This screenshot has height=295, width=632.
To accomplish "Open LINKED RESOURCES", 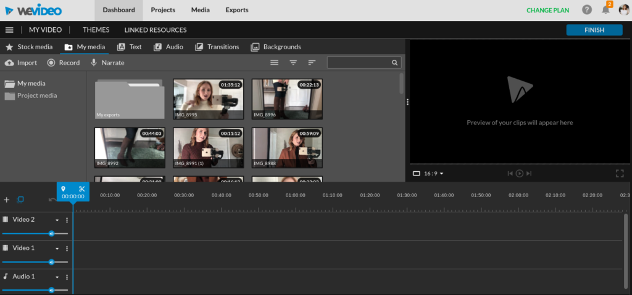I will click(x=156, y=30).
